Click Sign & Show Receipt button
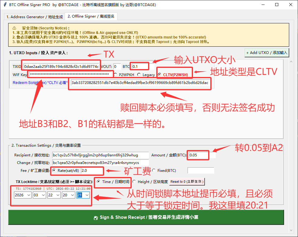This screenshot has height=237, width=298. (146, 217)
